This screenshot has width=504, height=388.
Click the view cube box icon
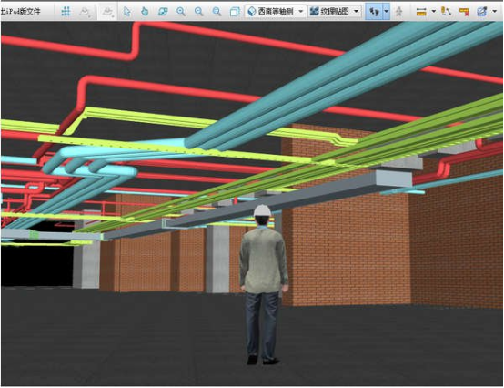tap(235, 12)
